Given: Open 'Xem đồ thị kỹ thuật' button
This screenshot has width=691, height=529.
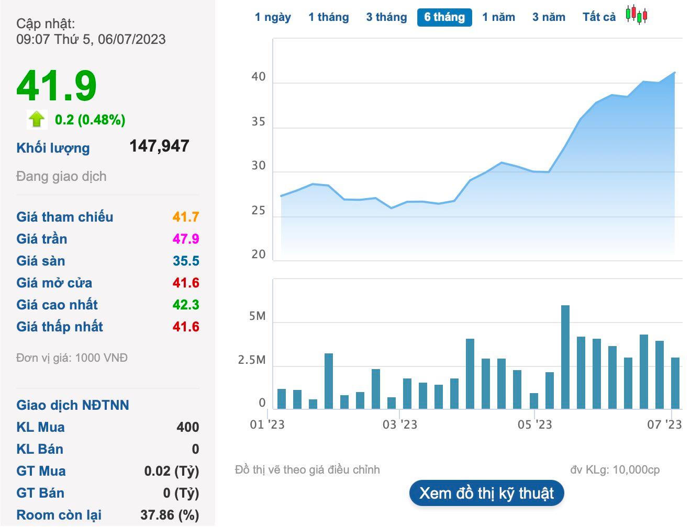Looking at the screenshot, I should click(x=486, y=493).
